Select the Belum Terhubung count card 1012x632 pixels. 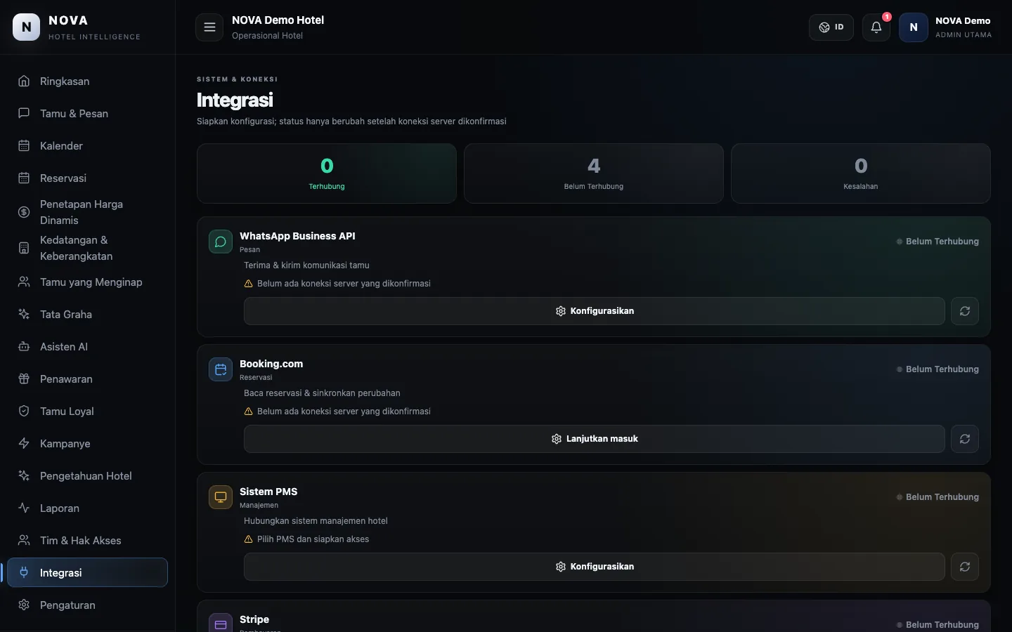click(x=594, y=173)
